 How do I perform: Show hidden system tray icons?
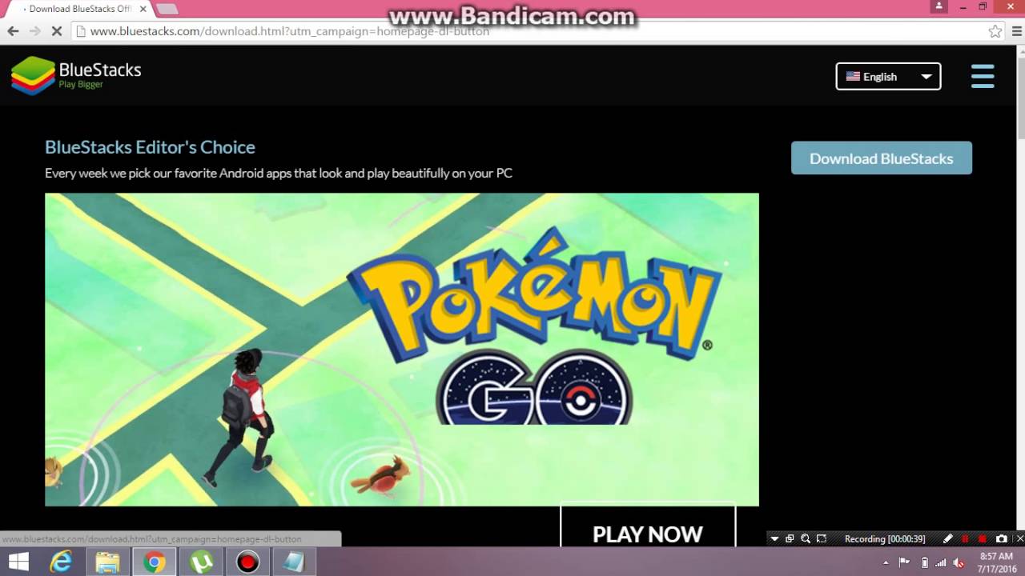(x=886, y=562)
